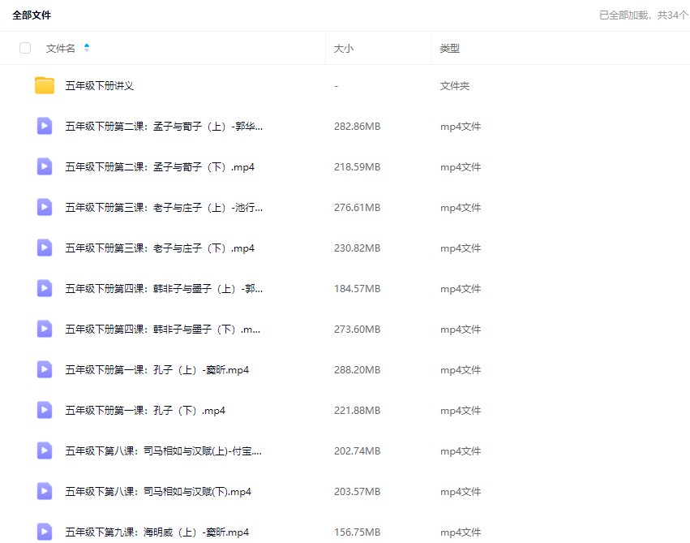Open file 五年级下册第四课：韩非子与墨子（上）-郭...
Screen dimensions: 690x543
[164, 288]
